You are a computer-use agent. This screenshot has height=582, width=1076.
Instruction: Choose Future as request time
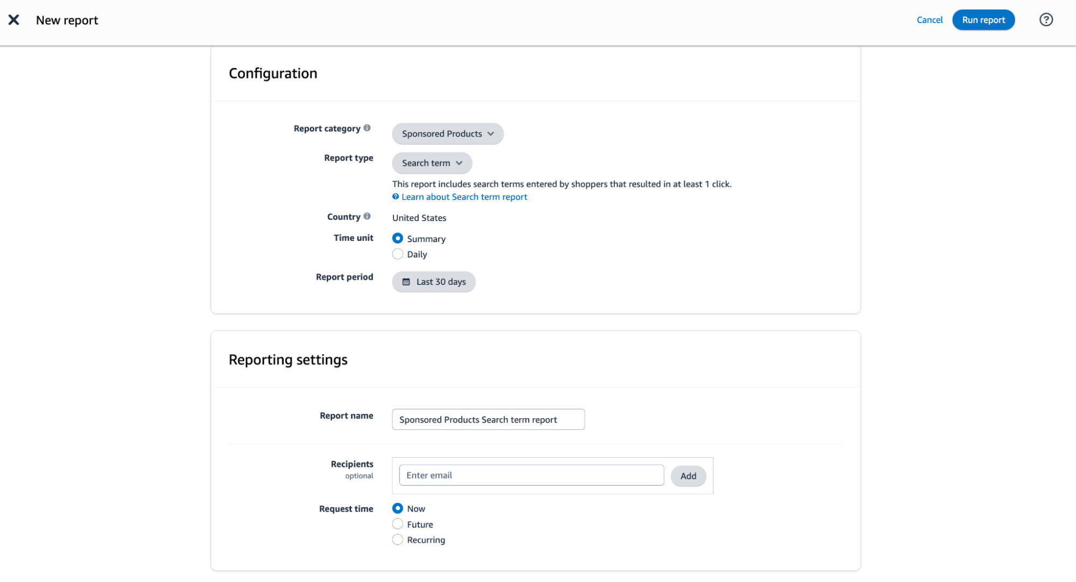click(x=398, y=524)
